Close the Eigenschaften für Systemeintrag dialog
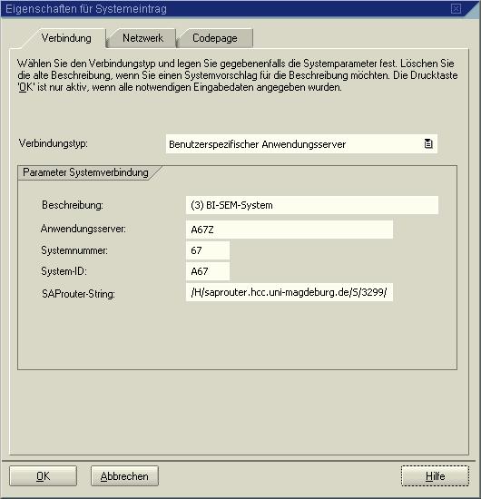This screenshot has width=481, height=499. pos(456,8)
